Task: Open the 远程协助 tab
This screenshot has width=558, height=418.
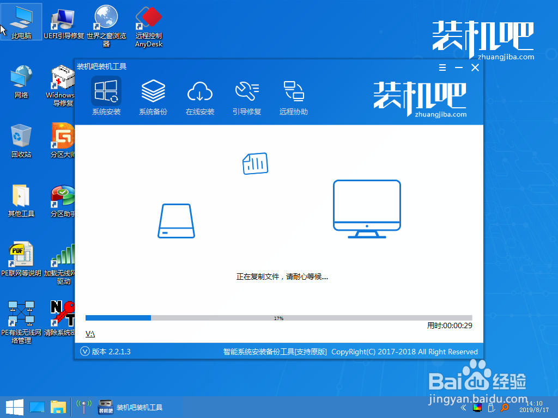Action: pos(294,97)
